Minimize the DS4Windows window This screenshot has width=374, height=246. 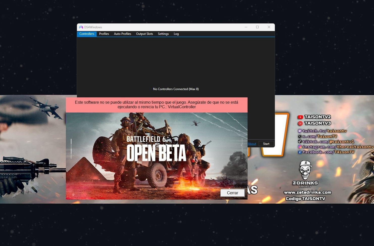pos(246,27)
